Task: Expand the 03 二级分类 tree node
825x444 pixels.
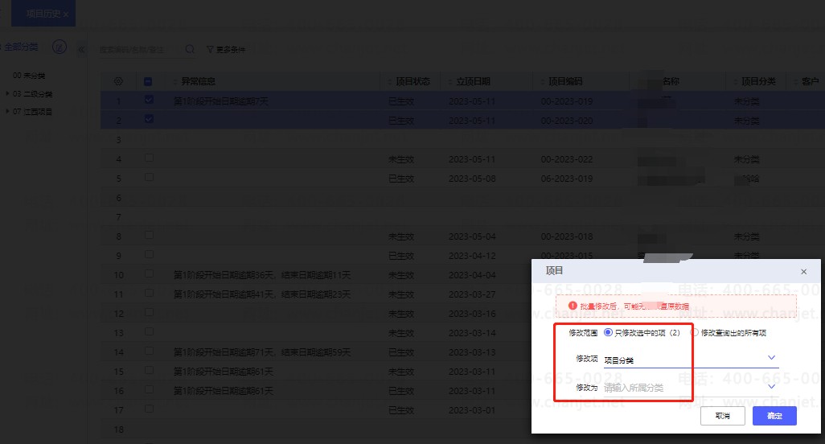Action: pyautogui.click(x=7, y=93)
